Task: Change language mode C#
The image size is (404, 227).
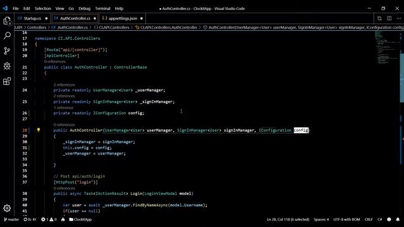Action: point(380,219)
